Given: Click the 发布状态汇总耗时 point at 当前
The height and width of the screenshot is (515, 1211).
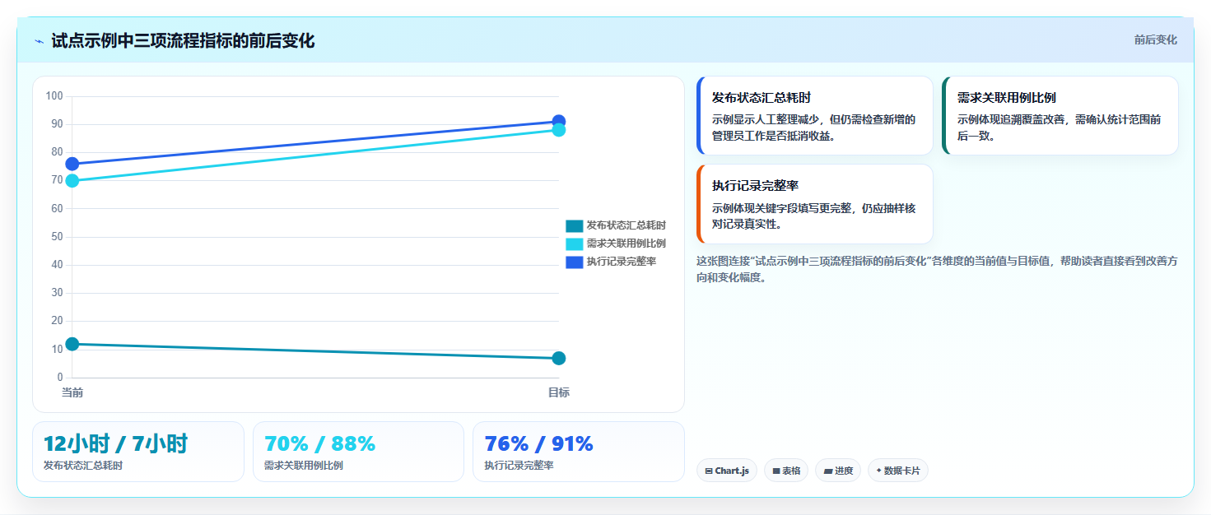Looking at the screenshot, I should [x=72, y=344].
